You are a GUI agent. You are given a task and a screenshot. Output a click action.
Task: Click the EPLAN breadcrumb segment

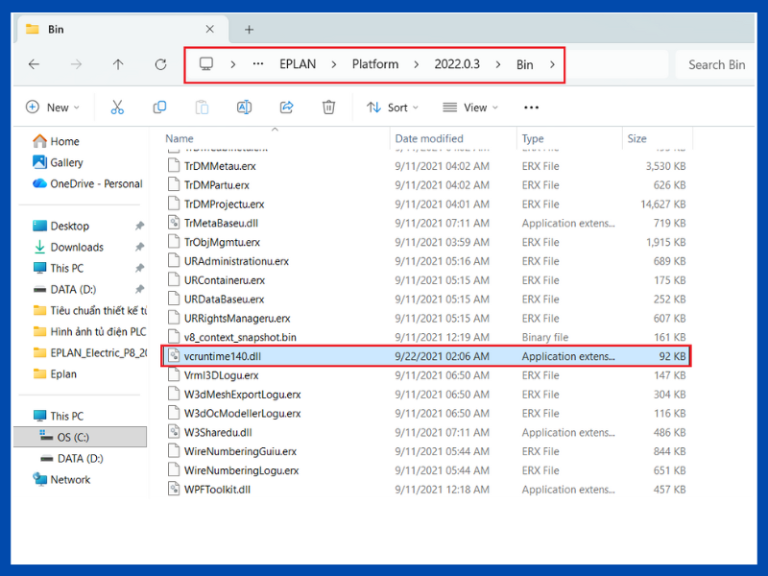pos(299,64)
